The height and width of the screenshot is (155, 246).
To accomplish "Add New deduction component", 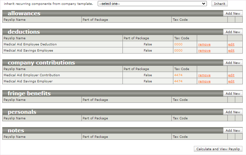I will click(x=233, y=32).
